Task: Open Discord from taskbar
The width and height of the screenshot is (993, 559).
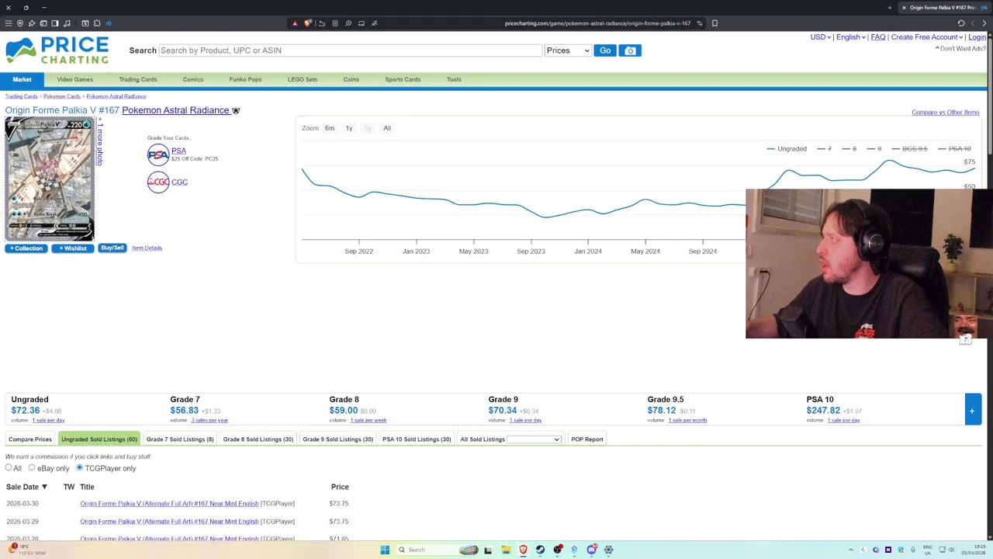Action: tap(592, 550)
